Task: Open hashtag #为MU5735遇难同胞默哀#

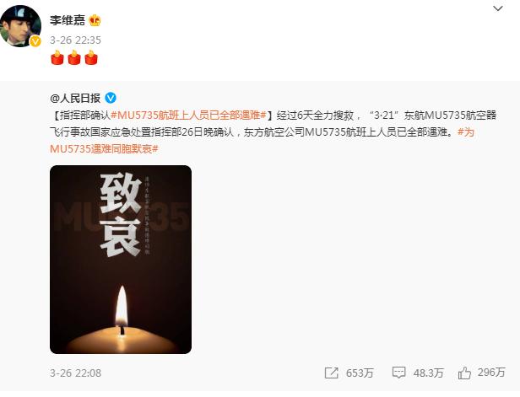Action: (262, 141)
